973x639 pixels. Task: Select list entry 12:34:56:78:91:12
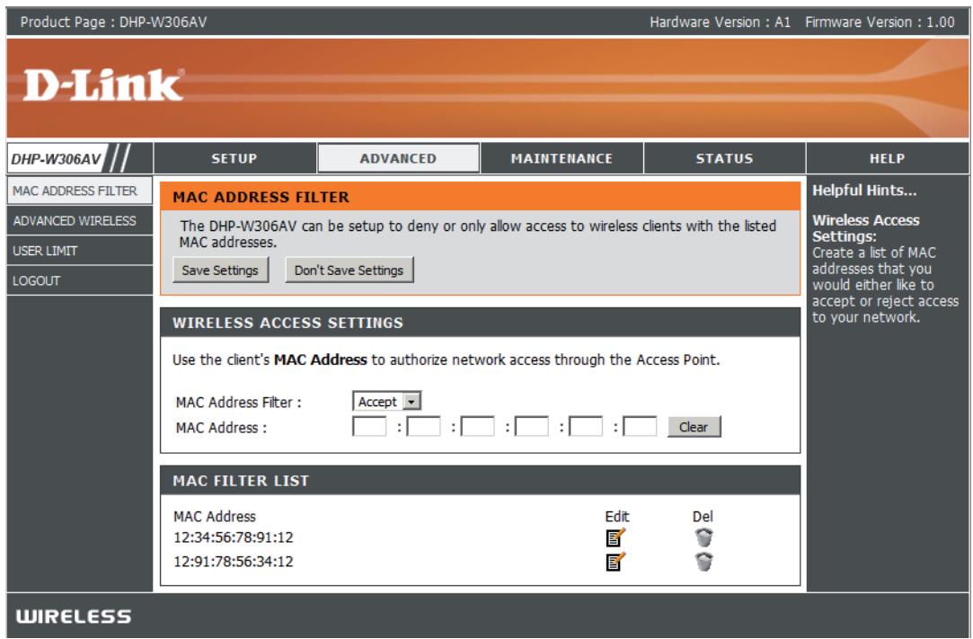(234, 537)
